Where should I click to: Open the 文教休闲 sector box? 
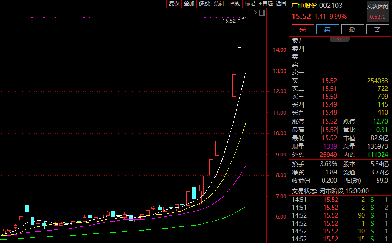377,12
